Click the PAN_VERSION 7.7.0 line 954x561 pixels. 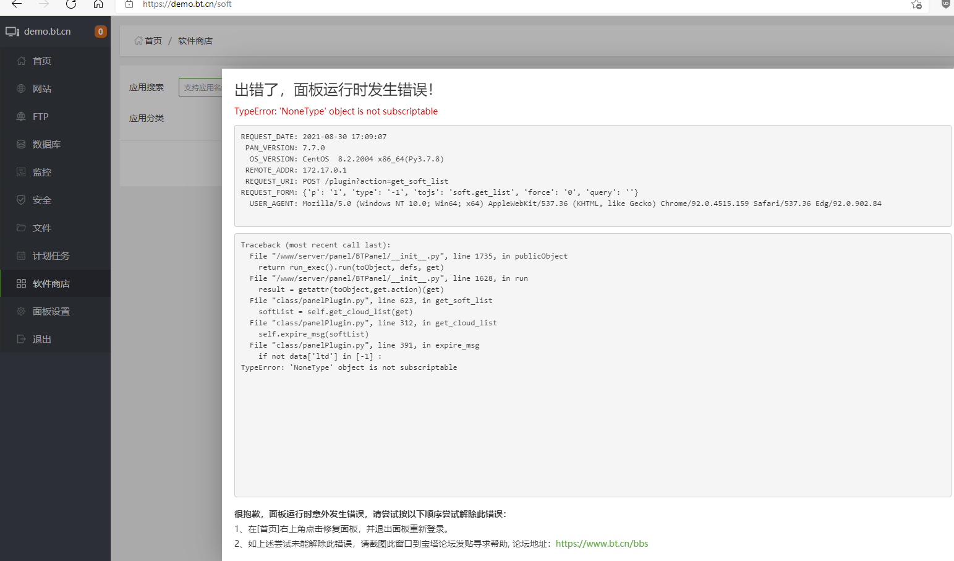(x=285, y=148)
